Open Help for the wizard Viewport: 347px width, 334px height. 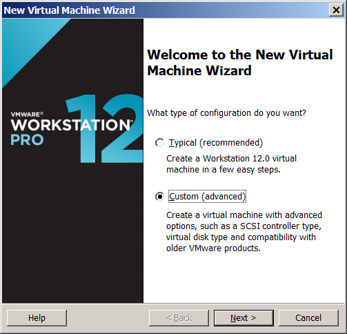(37, 318)
